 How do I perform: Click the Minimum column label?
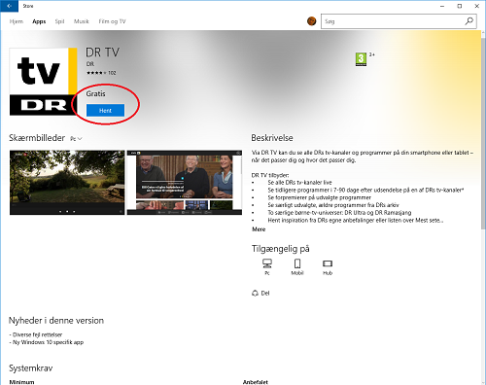[x=21, y=382]
